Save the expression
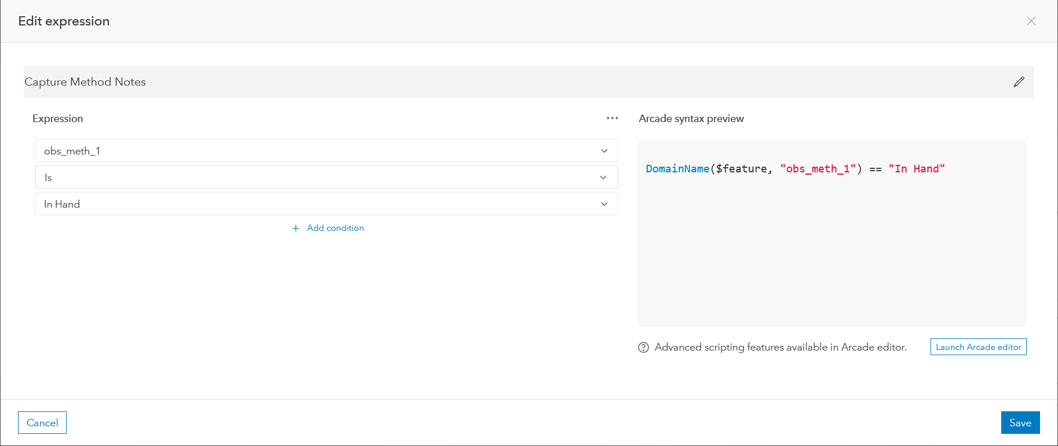 (x=1020, y=423)
